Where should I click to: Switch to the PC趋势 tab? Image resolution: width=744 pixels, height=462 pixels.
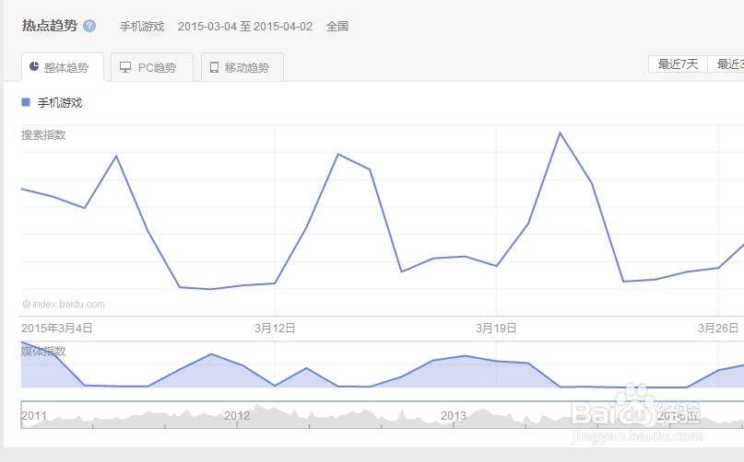152,67
